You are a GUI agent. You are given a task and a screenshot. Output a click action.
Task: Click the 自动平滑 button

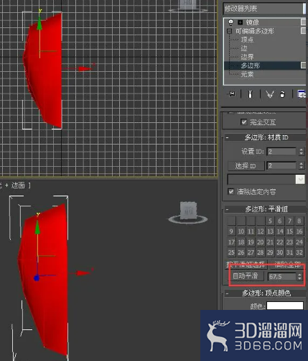pyautogui.click(x=246, y=276)
